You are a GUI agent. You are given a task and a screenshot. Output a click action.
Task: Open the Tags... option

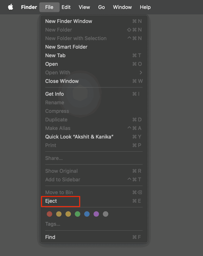coord(53,224)
